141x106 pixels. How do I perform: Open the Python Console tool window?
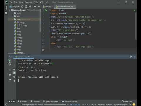69,102
